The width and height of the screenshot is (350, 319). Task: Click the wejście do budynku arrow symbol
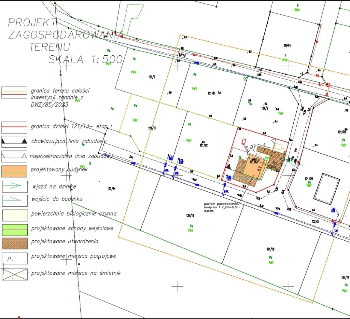click(x=14, y=200)
